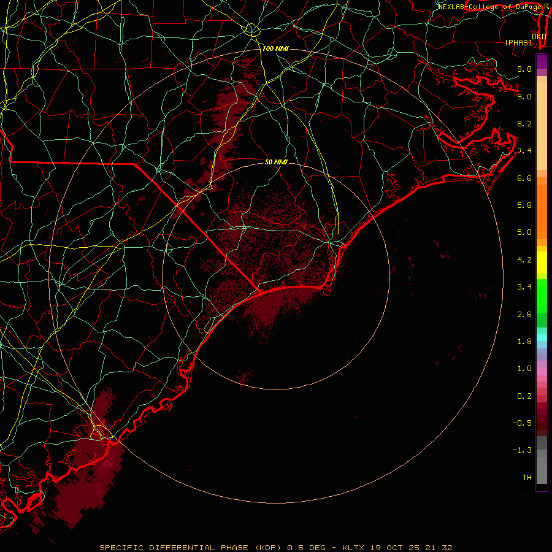Pick the gray bottom segment of color scale
Viewport: 552px width, 552px height.
pyautogui.click(x=542, y=467)
